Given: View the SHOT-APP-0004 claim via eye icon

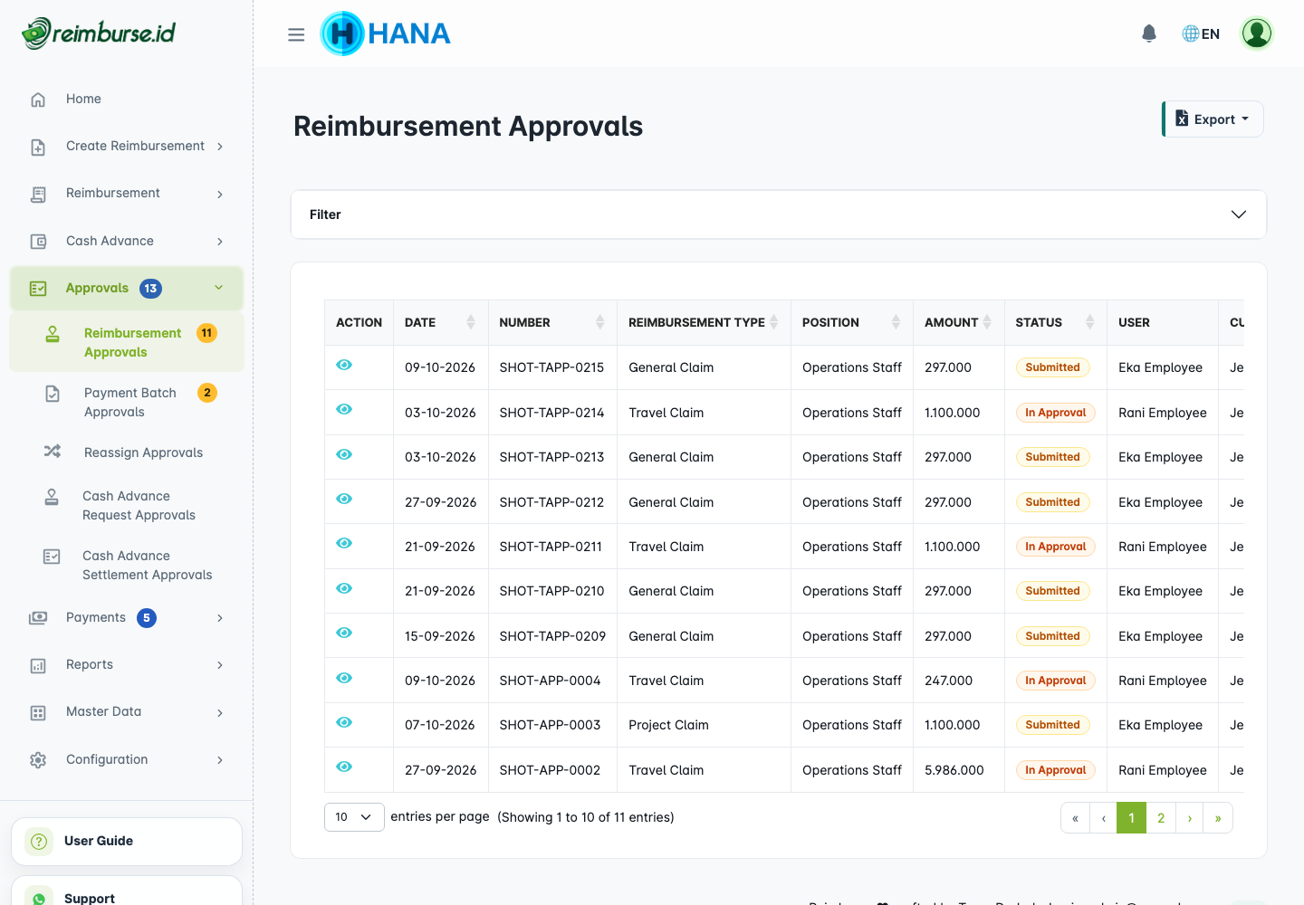Looking at the screenshot, I should [344, 678].
